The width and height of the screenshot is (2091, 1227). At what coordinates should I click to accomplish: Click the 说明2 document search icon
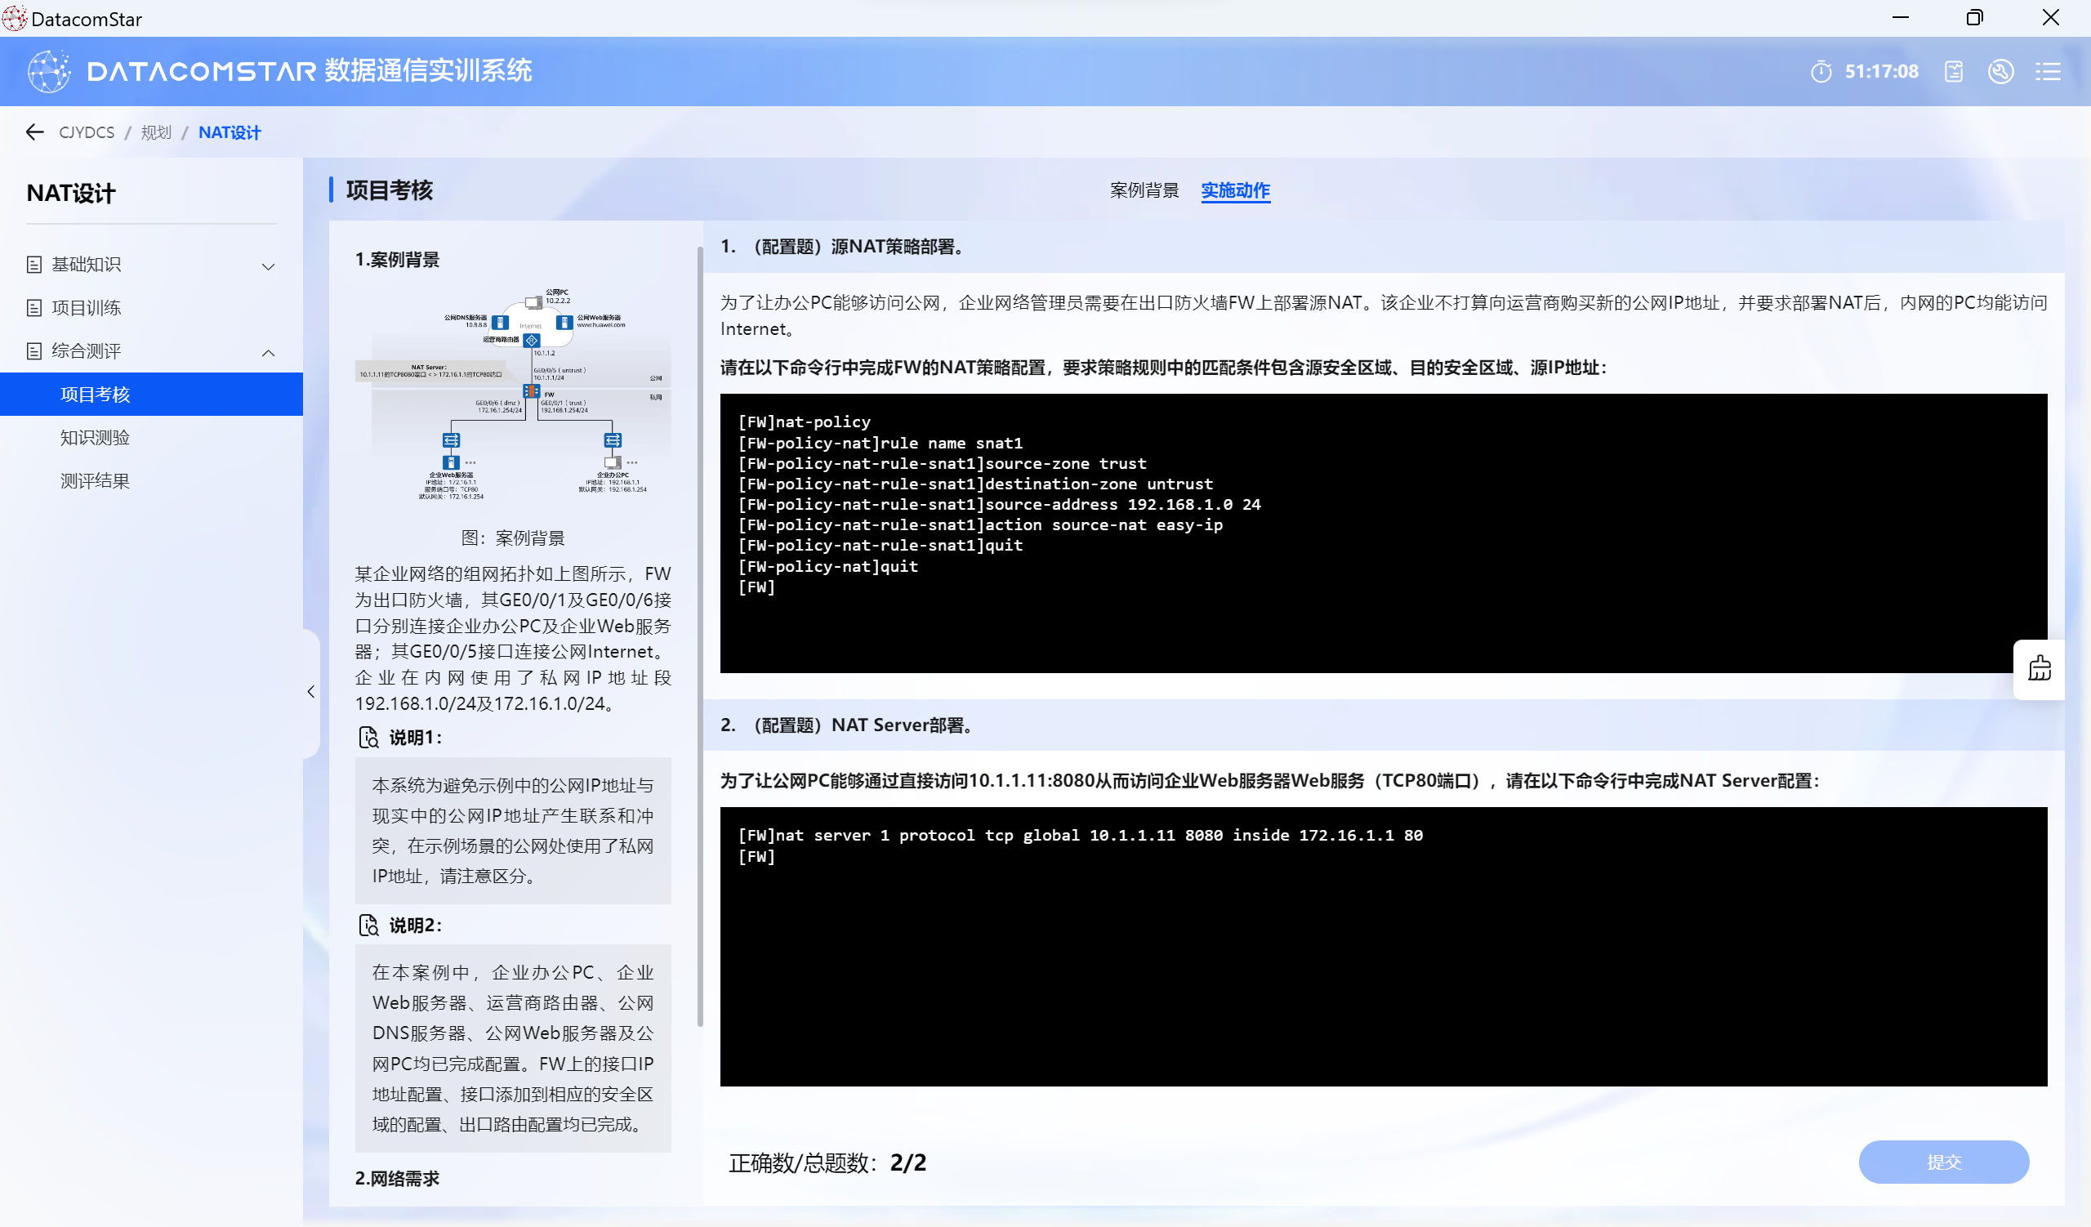coord(368,925)
